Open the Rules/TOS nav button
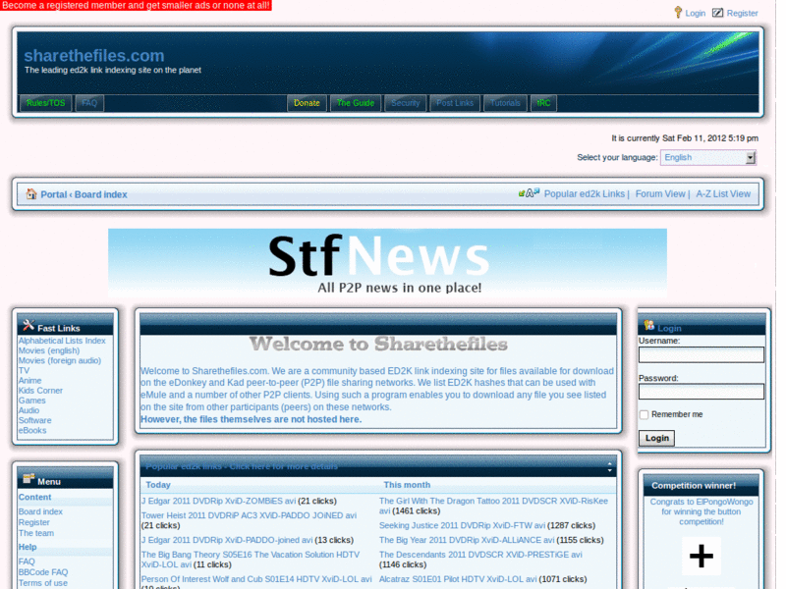 point(45,103)
